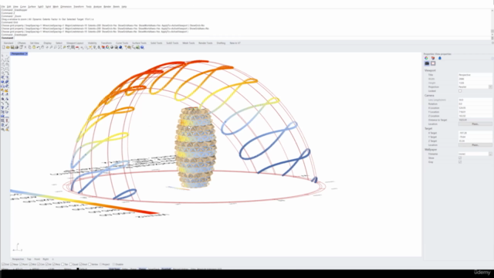
Task: Switch to the Mesh Tools toolbar tab
Action: (188, 43)
